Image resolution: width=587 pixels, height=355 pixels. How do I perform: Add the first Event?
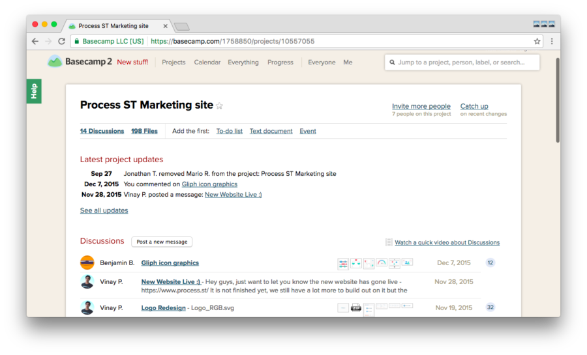[308, 131]
